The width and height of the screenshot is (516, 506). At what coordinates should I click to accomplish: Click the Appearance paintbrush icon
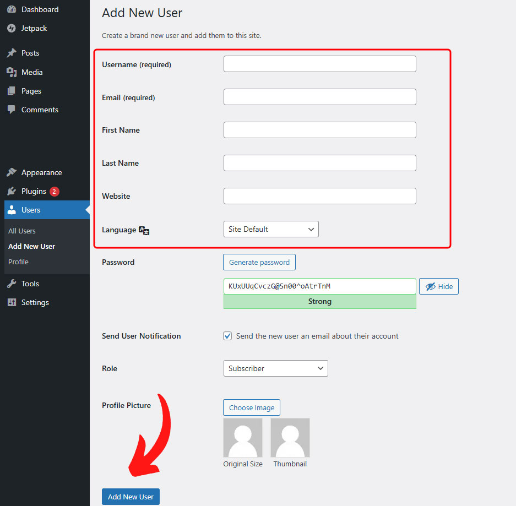(12, 172)
